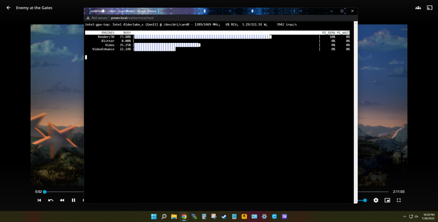Open the player settings gear
This screenshot has height=222, width=438.
(x=376, y=200)
